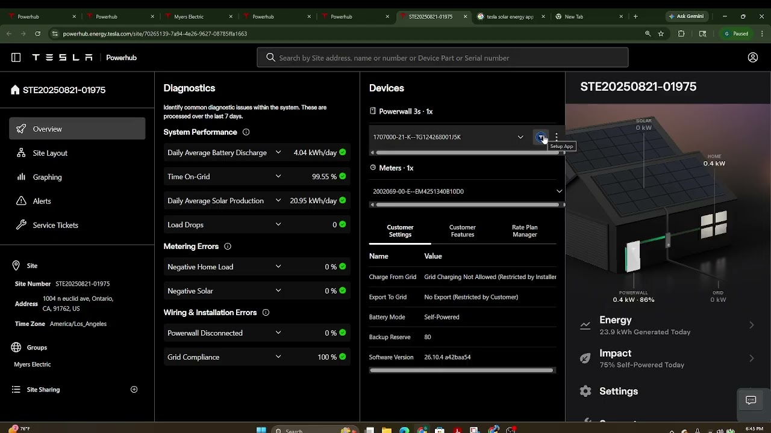View site information icon left of the URL
The height and width of the screenshot is (433, 771).
pyautogui.click(x=55, y=34)
